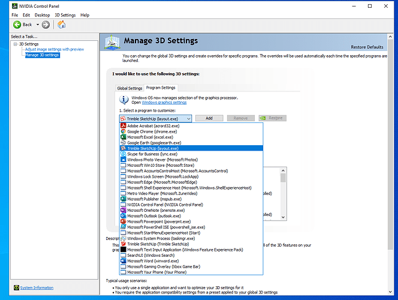
Task: Click the green Back arrow icon
Action: (17, 25)
